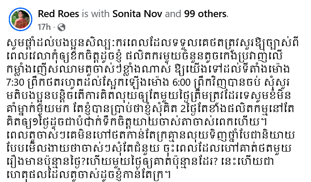
Task: Open the Red Roes profile name link
Action: [x=58, y=14]
